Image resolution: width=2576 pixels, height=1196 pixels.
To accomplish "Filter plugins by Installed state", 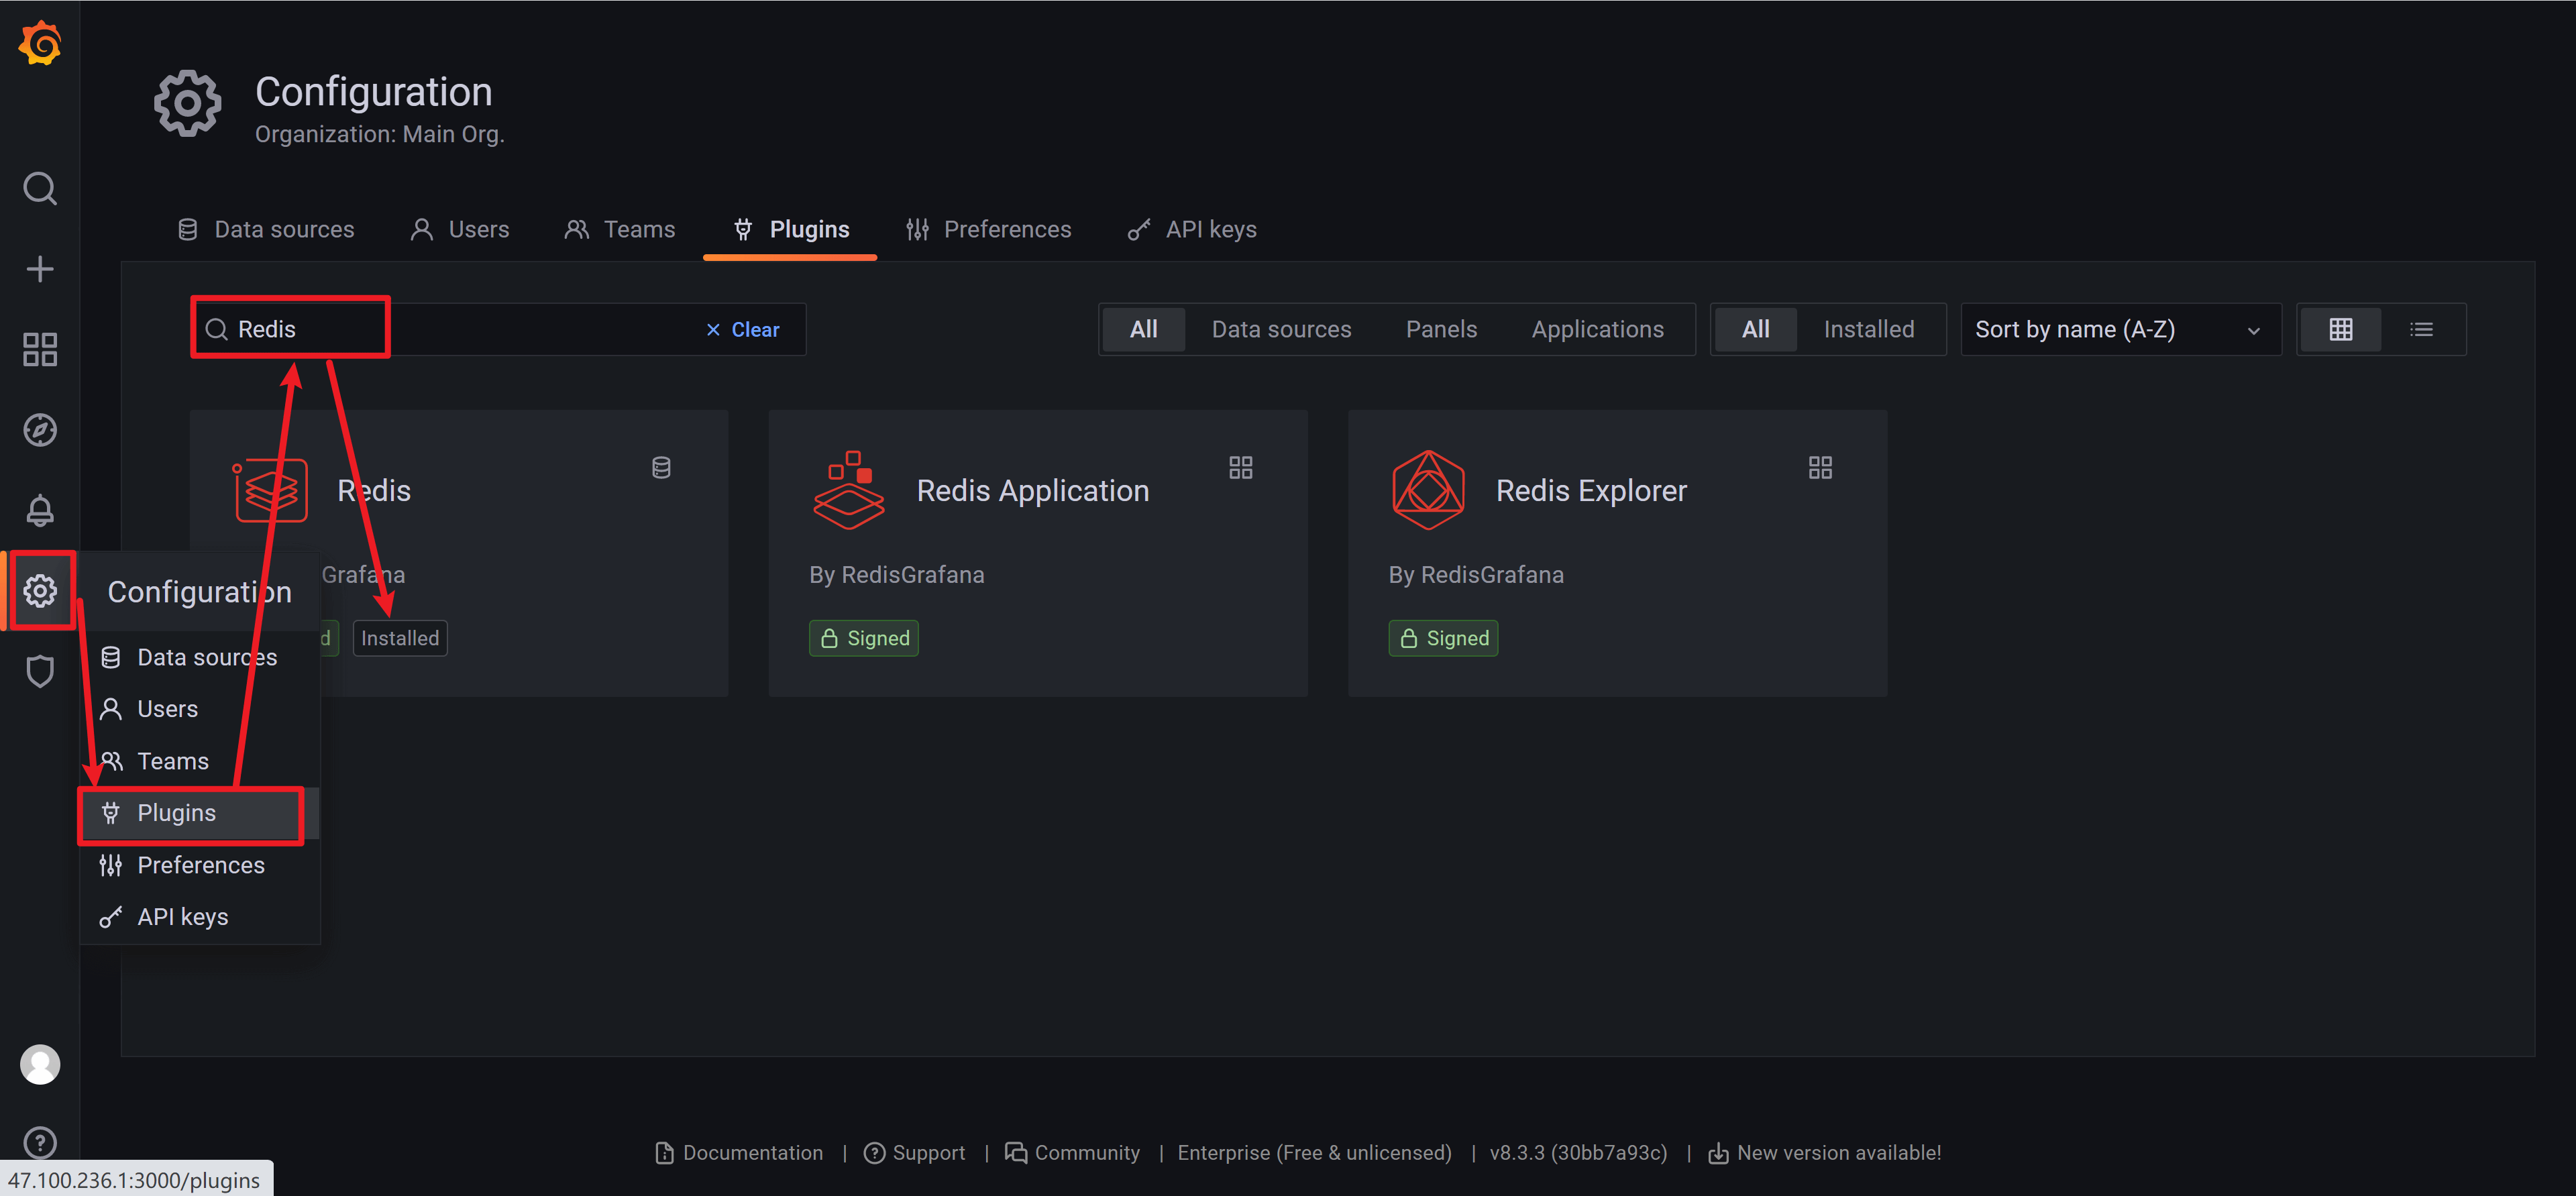I will [1868, 329].
